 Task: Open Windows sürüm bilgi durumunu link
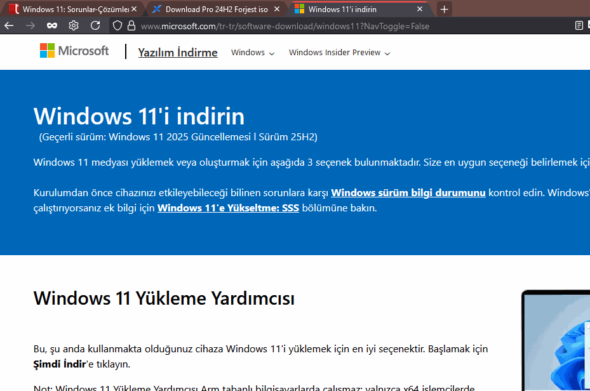tap(408, 193)
